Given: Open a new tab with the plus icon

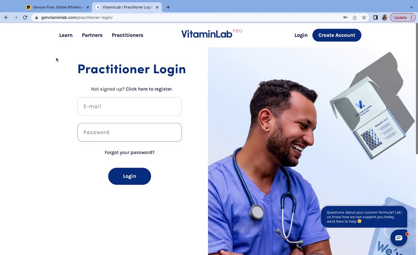Looking at the screenshot, I should [x=168, y=7].
